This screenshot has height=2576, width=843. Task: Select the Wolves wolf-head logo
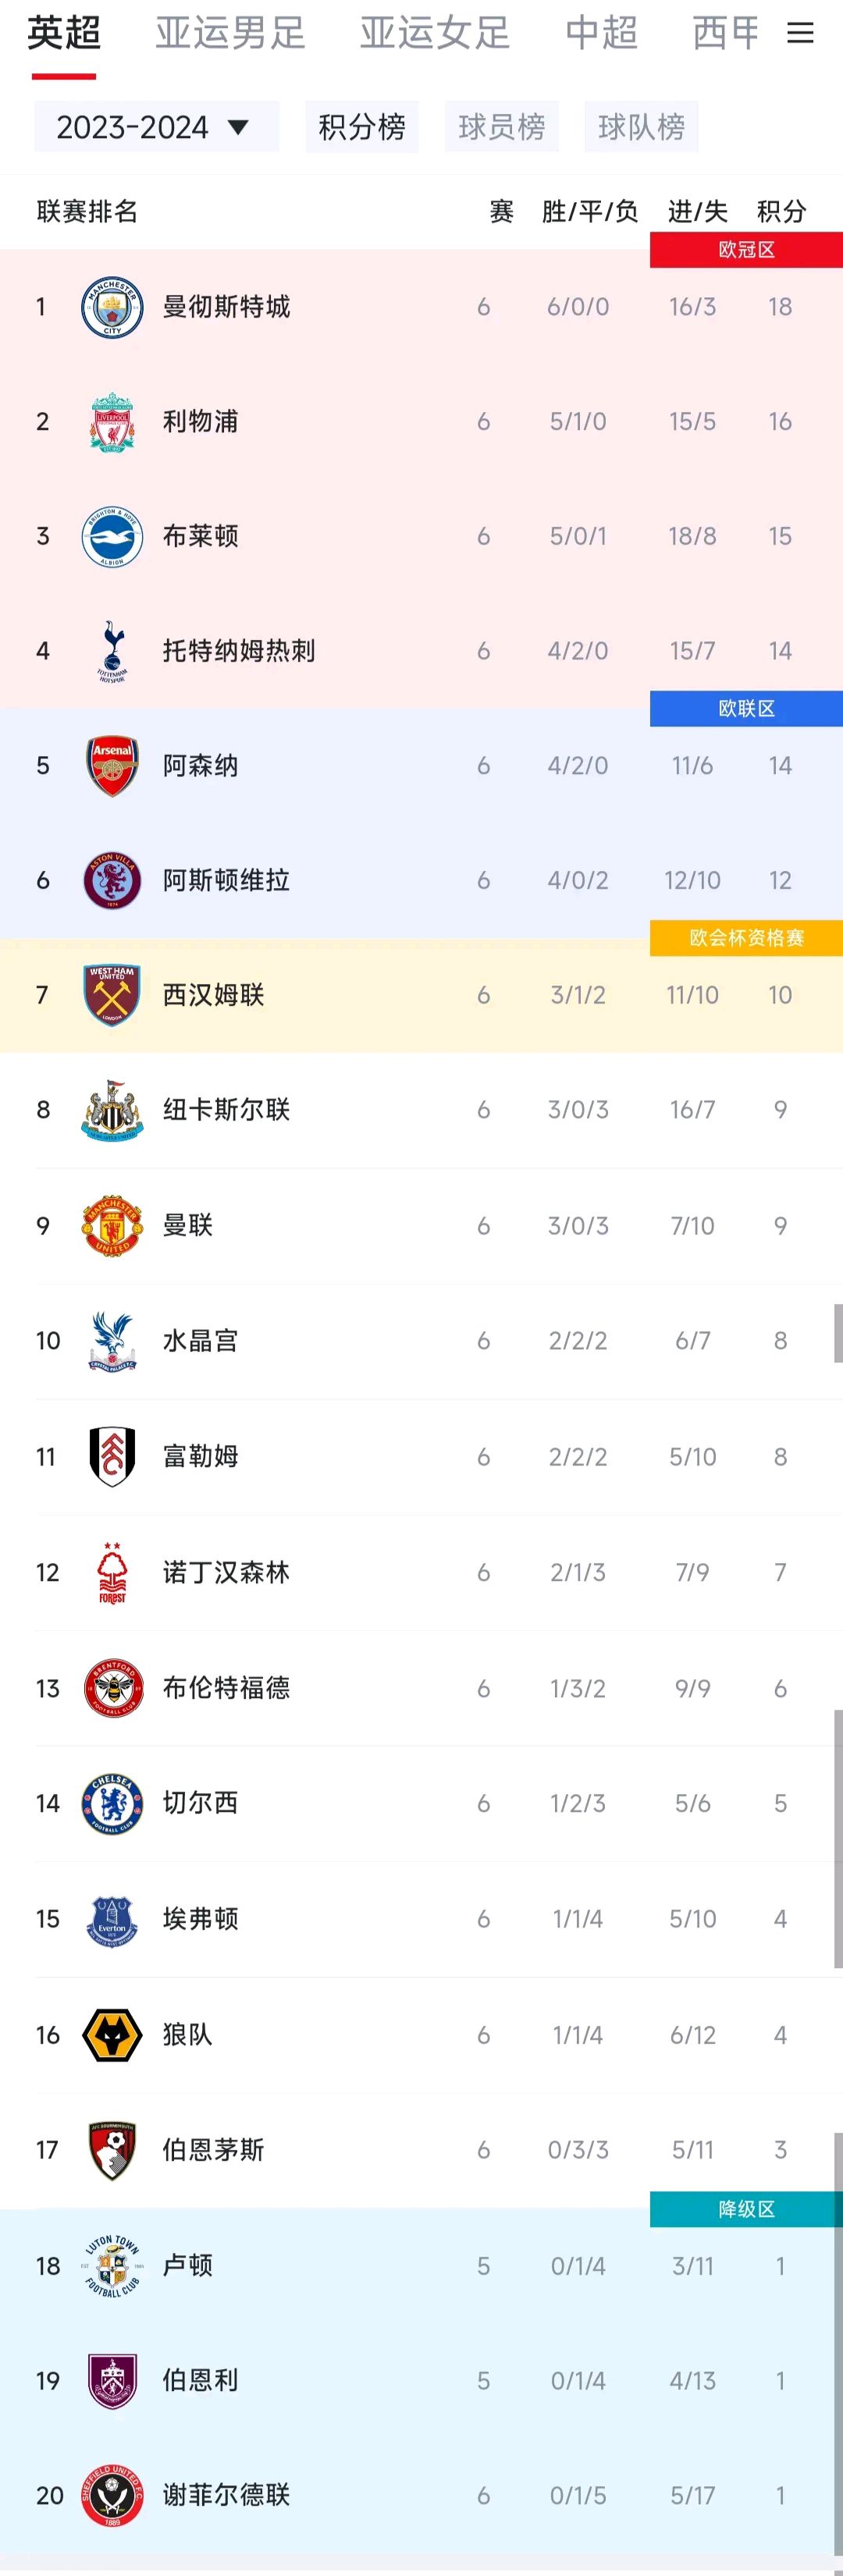(x=112, y=2034)
